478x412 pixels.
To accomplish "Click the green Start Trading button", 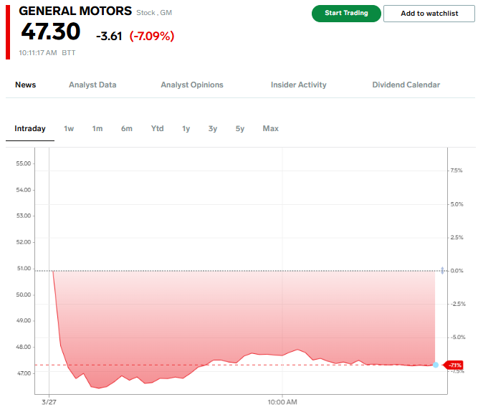I will click(x=346, y=14).
